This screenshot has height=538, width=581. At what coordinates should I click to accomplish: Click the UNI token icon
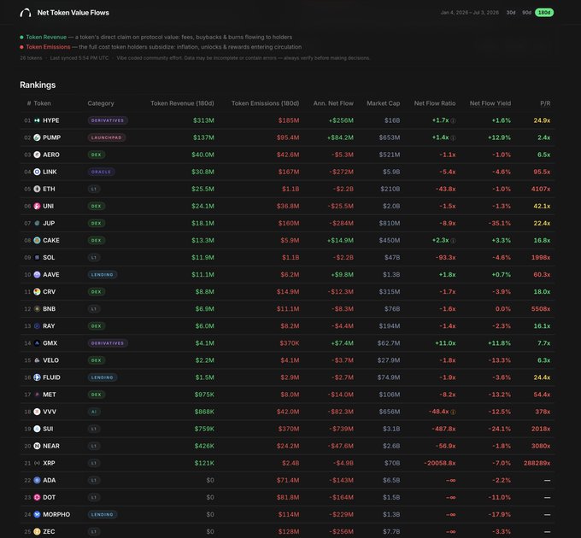pyautogui.click(x=37, y=206)
